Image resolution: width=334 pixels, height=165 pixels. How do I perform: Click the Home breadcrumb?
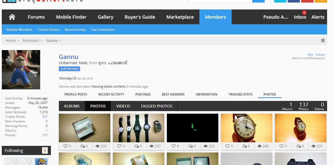click(x=10, y=41)
